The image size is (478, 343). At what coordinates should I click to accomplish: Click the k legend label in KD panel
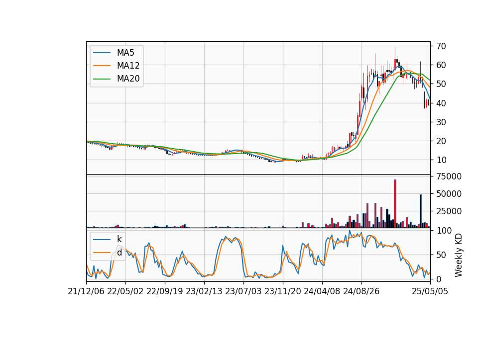pyautogui.click(x=119, y=239)
